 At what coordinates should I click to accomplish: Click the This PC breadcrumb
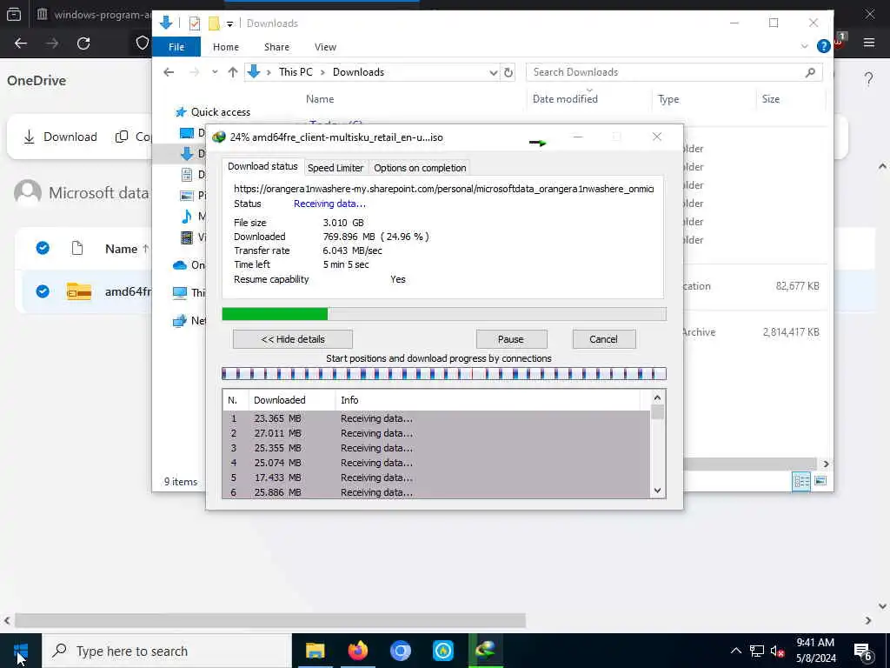[296, 72]
